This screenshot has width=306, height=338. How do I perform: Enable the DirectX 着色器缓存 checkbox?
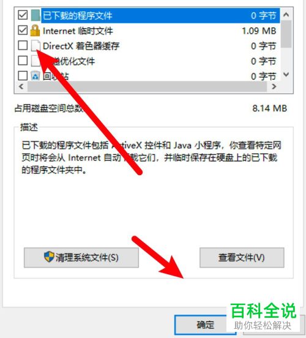(23, 46)
